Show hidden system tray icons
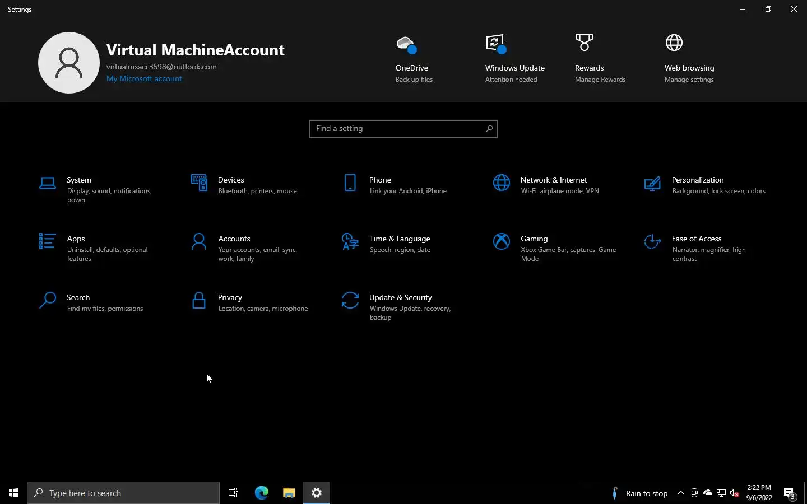 681,493
